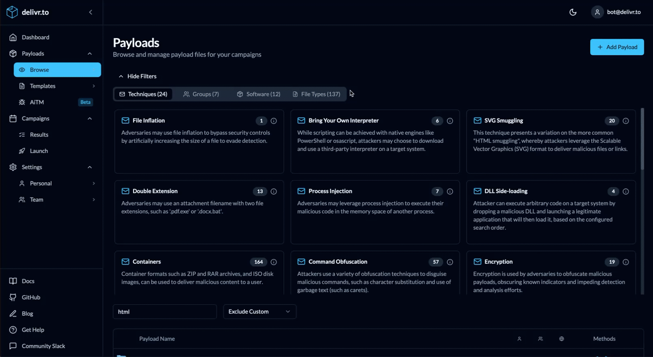
Task: Switch to the File Types (137) tab
Action: tap(316, 94)
